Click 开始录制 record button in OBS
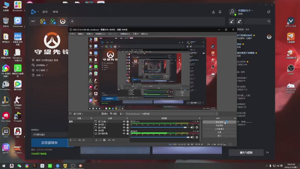The image size is (300, 169). [219, 125]
